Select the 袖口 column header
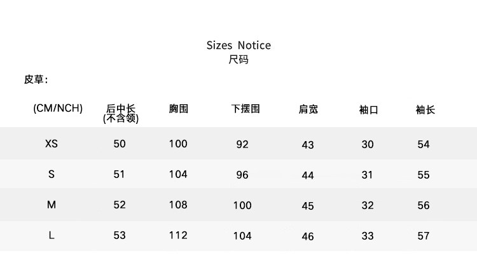 [x=369, y=110]
